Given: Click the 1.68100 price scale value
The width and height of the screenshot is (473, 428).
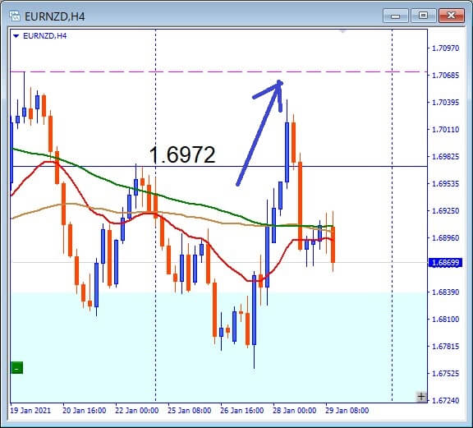Looking at the screenshot, I should [x=445, y=320].
